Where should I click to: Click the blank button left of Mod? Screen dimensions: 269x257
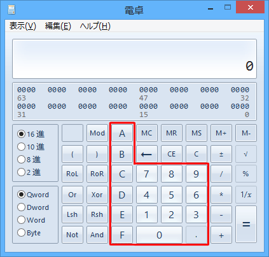[x=72, y=133]
